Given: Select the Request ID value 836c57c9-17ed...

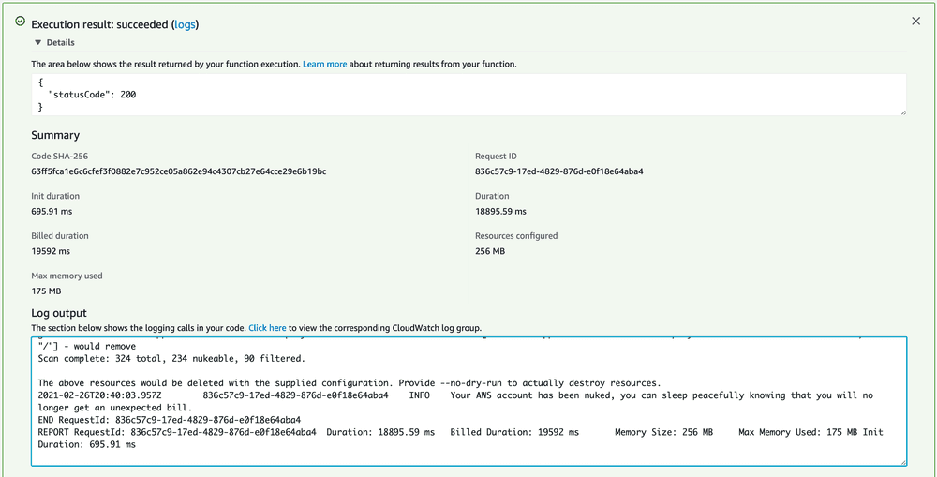Looking at the screenshot, I should click(558, 171).
